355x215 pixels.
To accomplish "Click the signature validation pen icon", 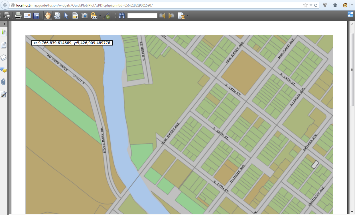I will tap(107, 16).
